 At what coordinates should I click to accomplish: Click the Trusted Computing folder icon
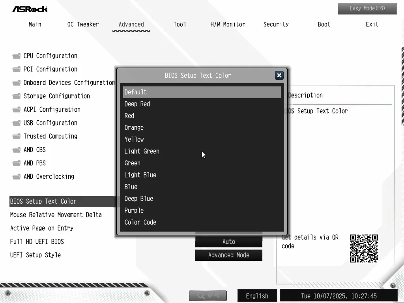pos(16,137)
